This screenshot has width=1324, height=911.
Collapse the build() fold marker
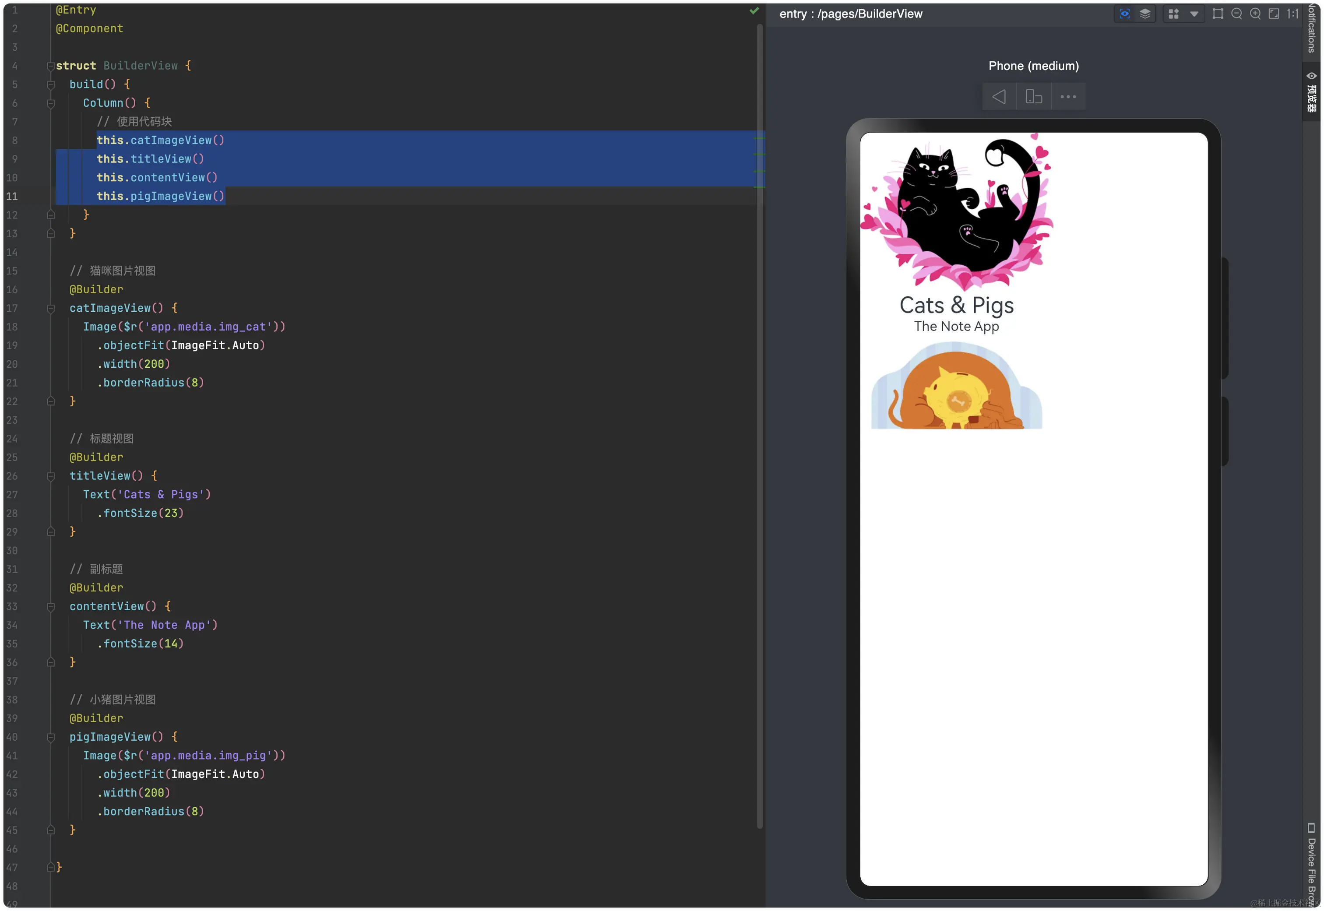click(50, 84)
